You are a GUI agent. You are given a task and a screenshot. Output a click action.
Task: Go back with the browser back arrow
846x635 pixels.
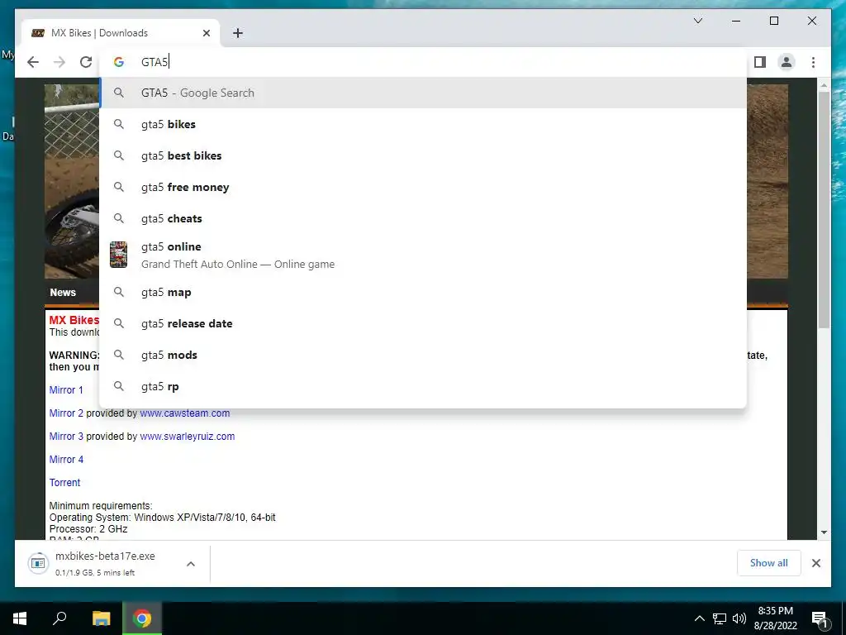pos(33,62)
